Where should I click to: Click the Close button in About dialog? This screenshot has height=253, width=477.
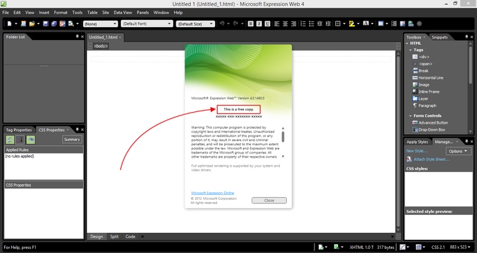pos(269,200)
